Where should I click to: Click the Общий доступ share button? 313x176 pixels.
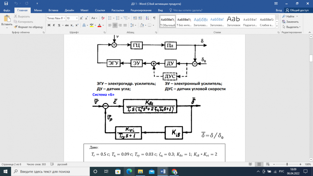(298, 10)
